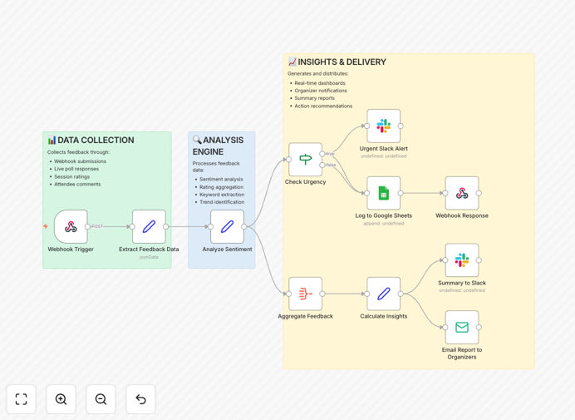
Task: Click the Check Urgency false output connector
Action: pyautogui.click(x=322, y=165)
